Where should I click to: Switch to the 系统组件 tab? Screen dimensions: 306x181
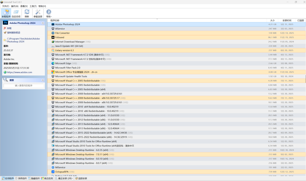point(21,178)
